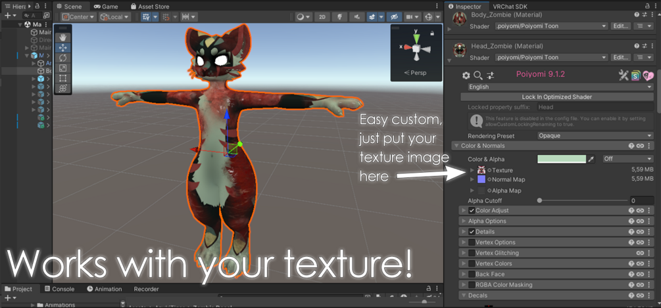Collapse the Decals section

[463, 296]
